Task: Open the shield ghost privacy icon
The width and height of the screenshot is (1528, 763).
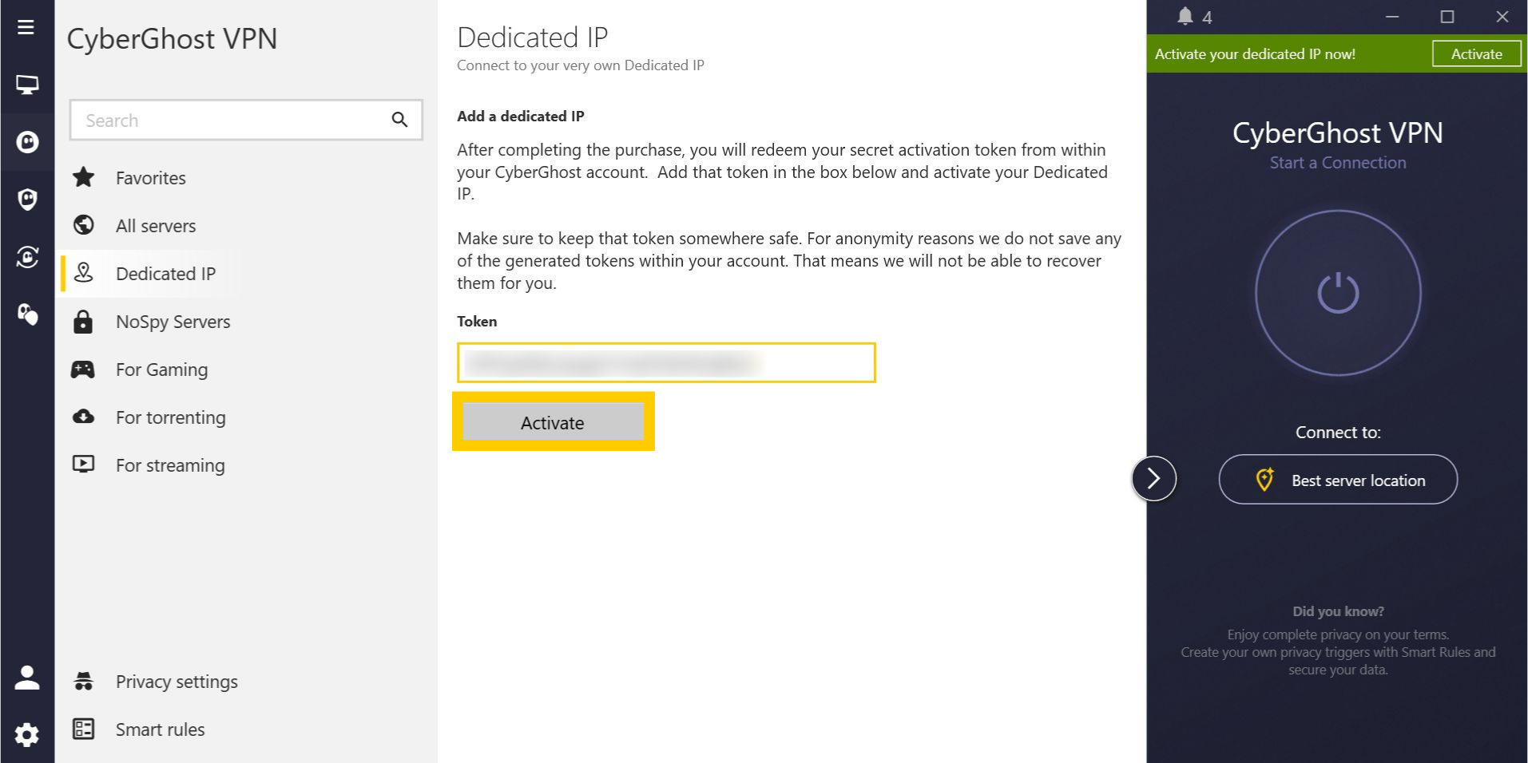Action: tap(27, 200)
